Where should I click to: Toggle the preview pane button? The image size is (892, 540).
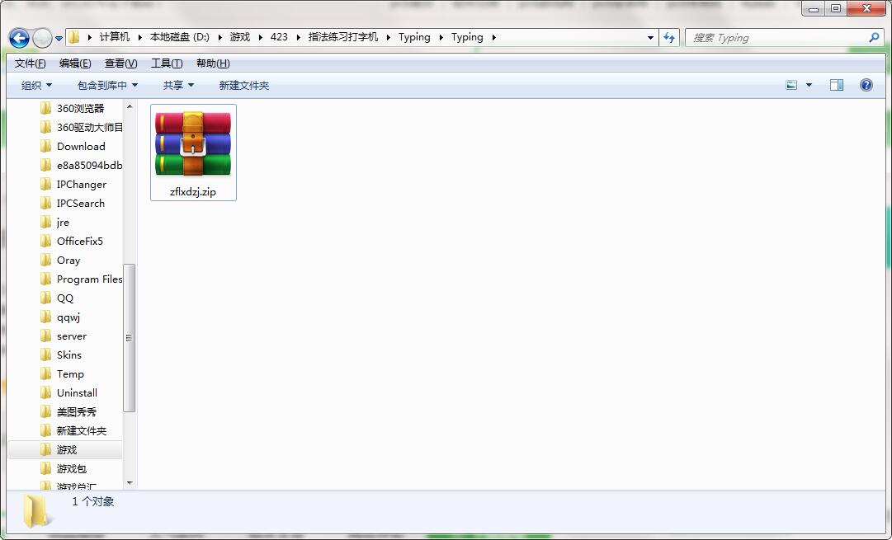(x=836, y=85)
